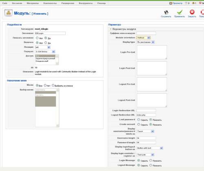Select the Все radio for Меню assignment
The width and height of the screenshot is (204, 171).
(37, 85)
